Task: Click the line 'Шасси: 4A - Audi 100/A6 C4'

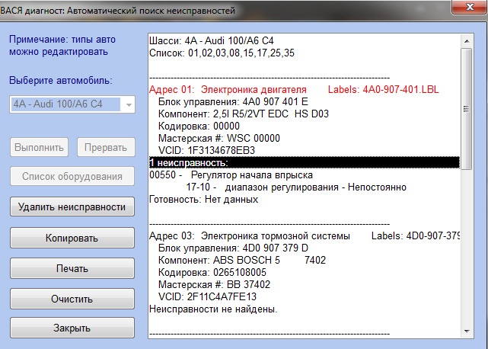Action: tap(212, 41)
